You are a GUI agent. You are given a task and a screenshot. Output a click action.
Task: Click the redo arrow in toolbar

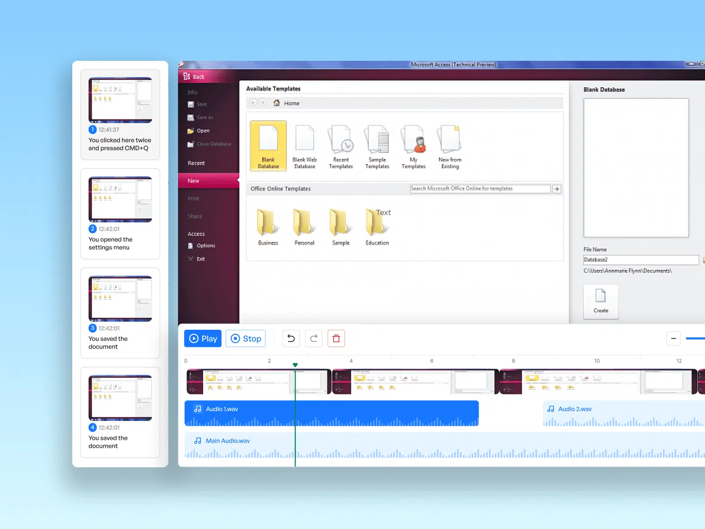[314, 339]
